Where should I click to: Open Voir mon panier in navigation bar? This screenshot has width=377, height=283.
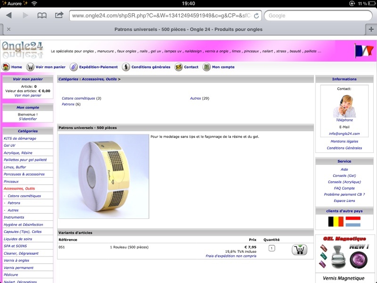click(x=46, y=67)
